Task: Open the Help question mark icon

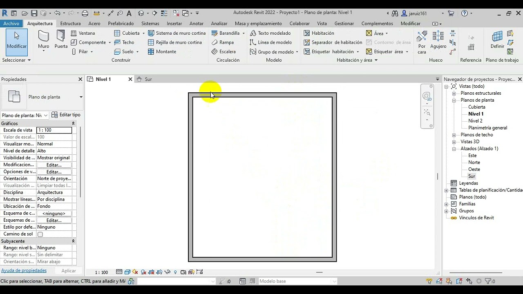Action: (x=465, y=13)
